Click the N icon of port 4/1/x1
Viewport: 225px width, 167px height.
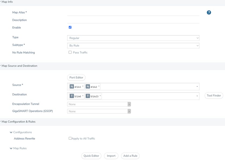(x=72, y=87)
